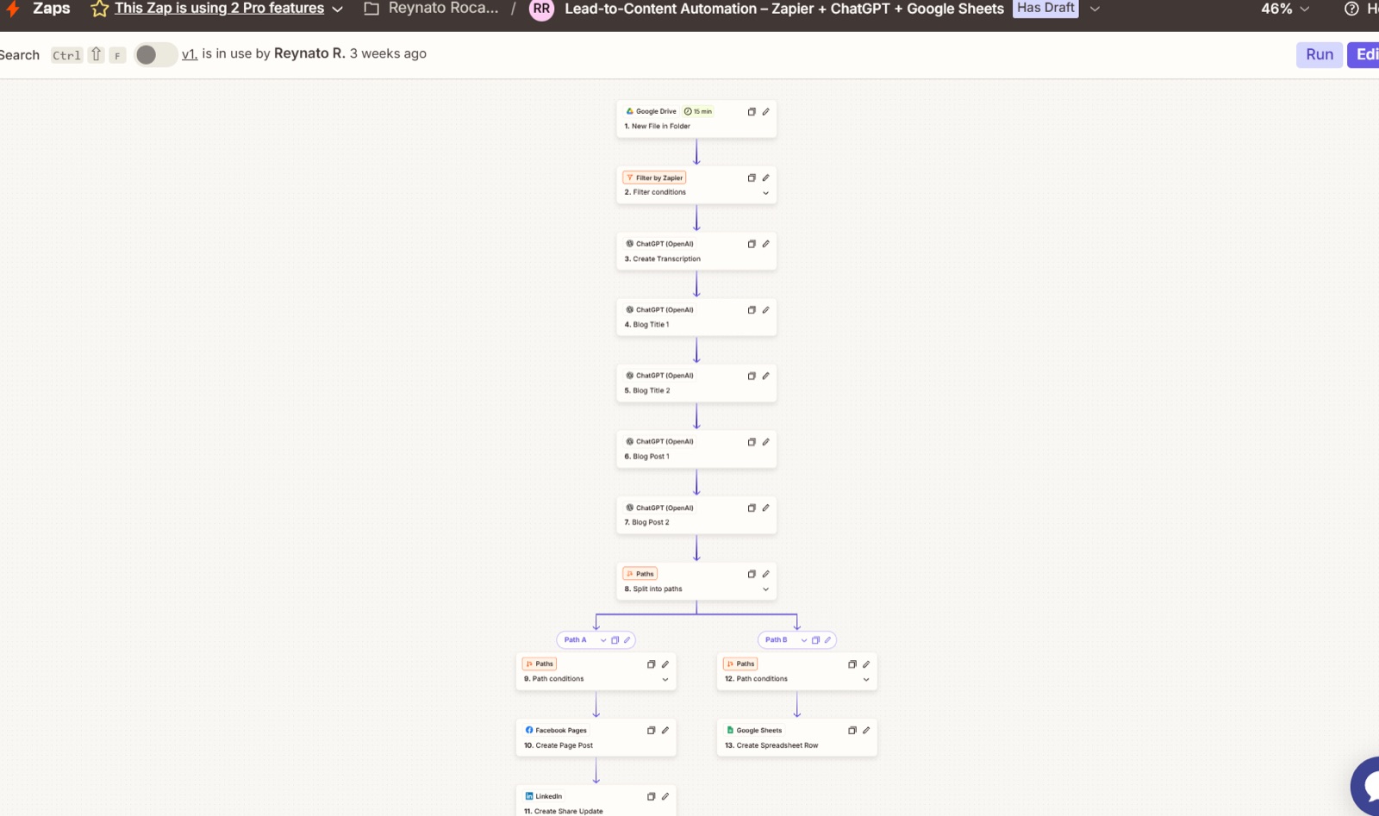Click the Has Draft badge

tap(1045, 9)
